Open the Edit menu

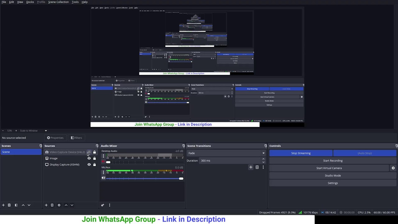(12, 2)
